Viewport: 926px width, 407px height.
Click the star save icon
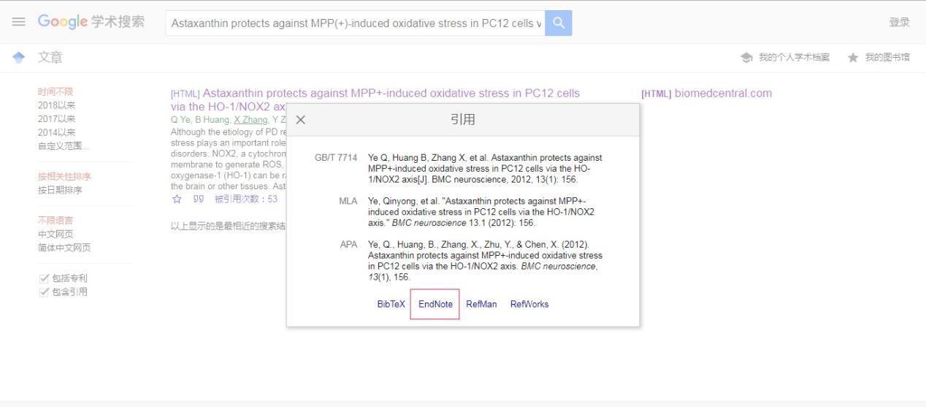coord(176,199)
